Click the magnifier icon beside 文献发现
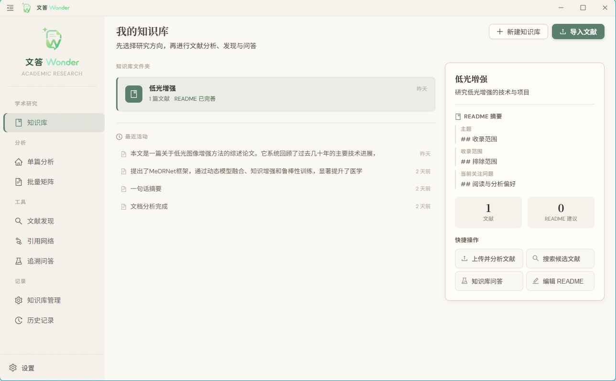This screenshot has width=616, height=381. tap(19, 221)
